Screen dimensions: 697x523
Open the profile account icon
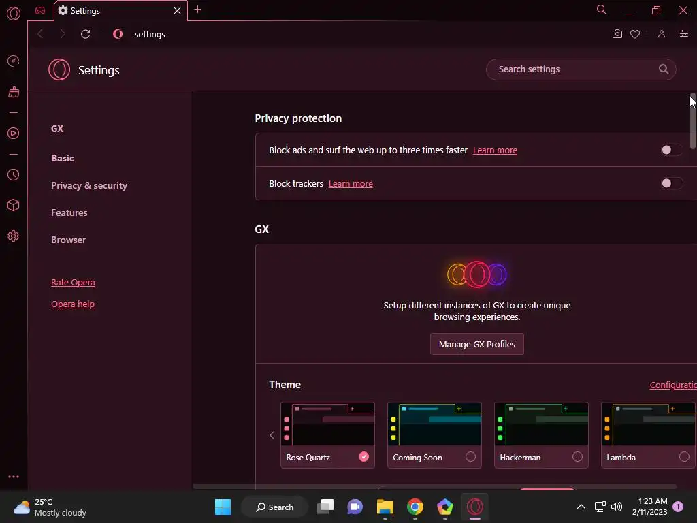662,34
